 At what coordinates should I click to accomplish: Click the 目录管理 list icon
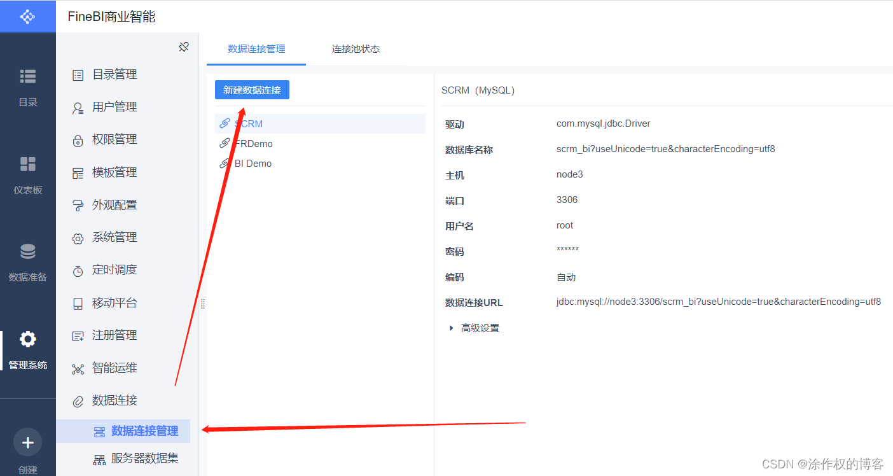tap(78, 75)
